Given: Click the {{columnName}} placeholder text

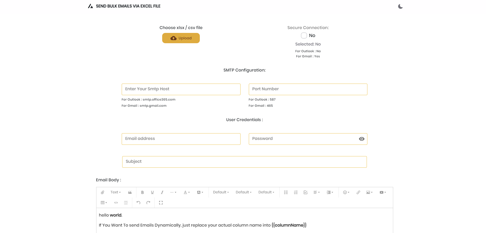Looking at the screenshot, I should click(x=289, y=225).
